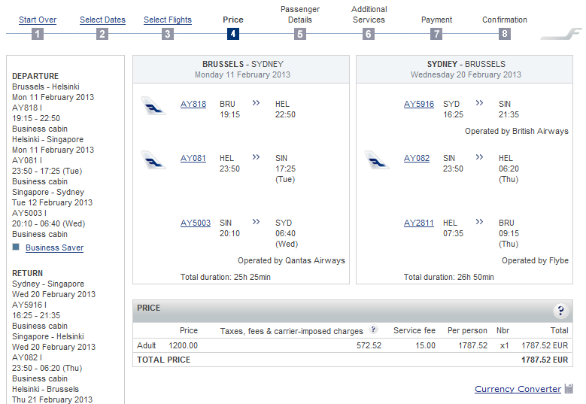The image size is (586, 404).
Task: Open flight AY5916 details
Action: coord(419,104)
